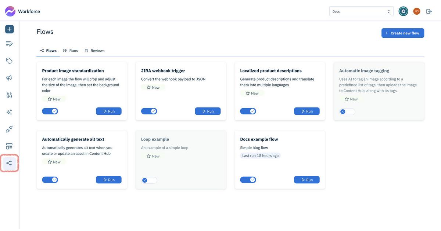Click the logout icon in the header
This screenshot has height=231, width=441.
(429, 11)
